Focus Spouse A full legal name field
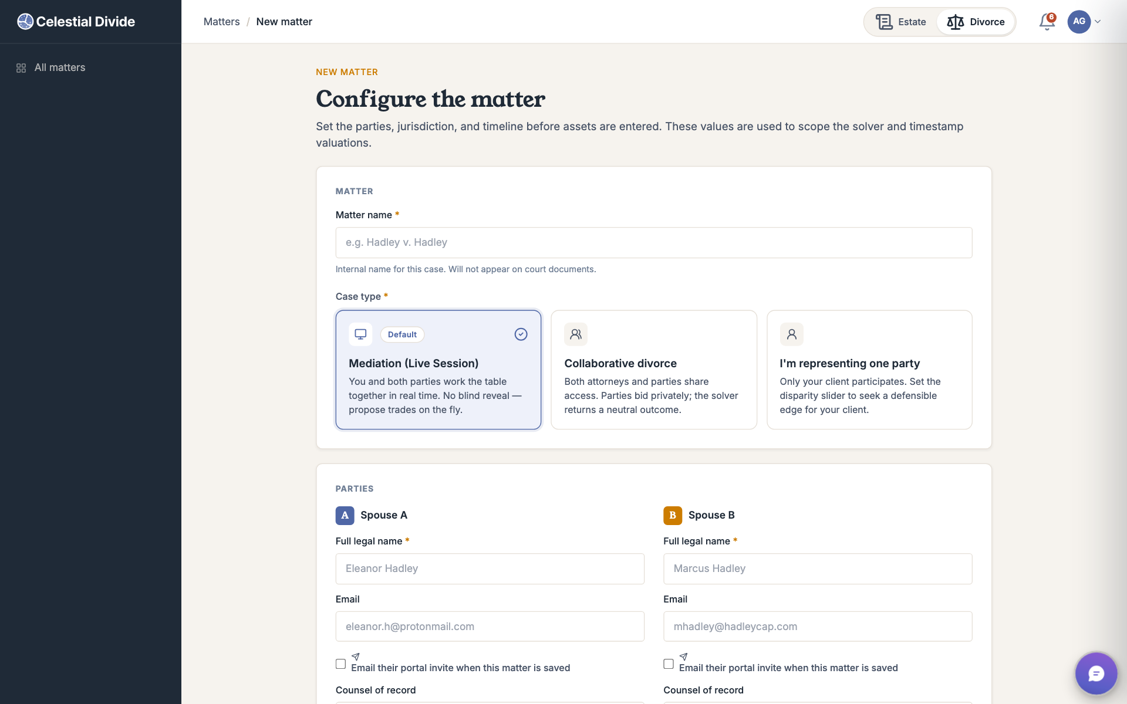Viewport: 1127px width, 704px height. coord(490,568)
